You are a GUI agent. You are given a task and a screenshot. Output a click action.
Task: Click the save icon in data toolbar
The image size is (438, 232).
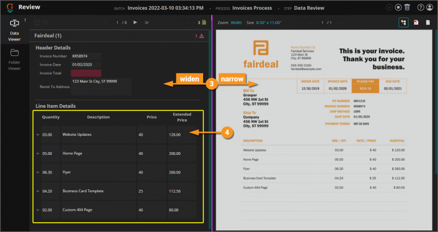(x=37, y=22)
